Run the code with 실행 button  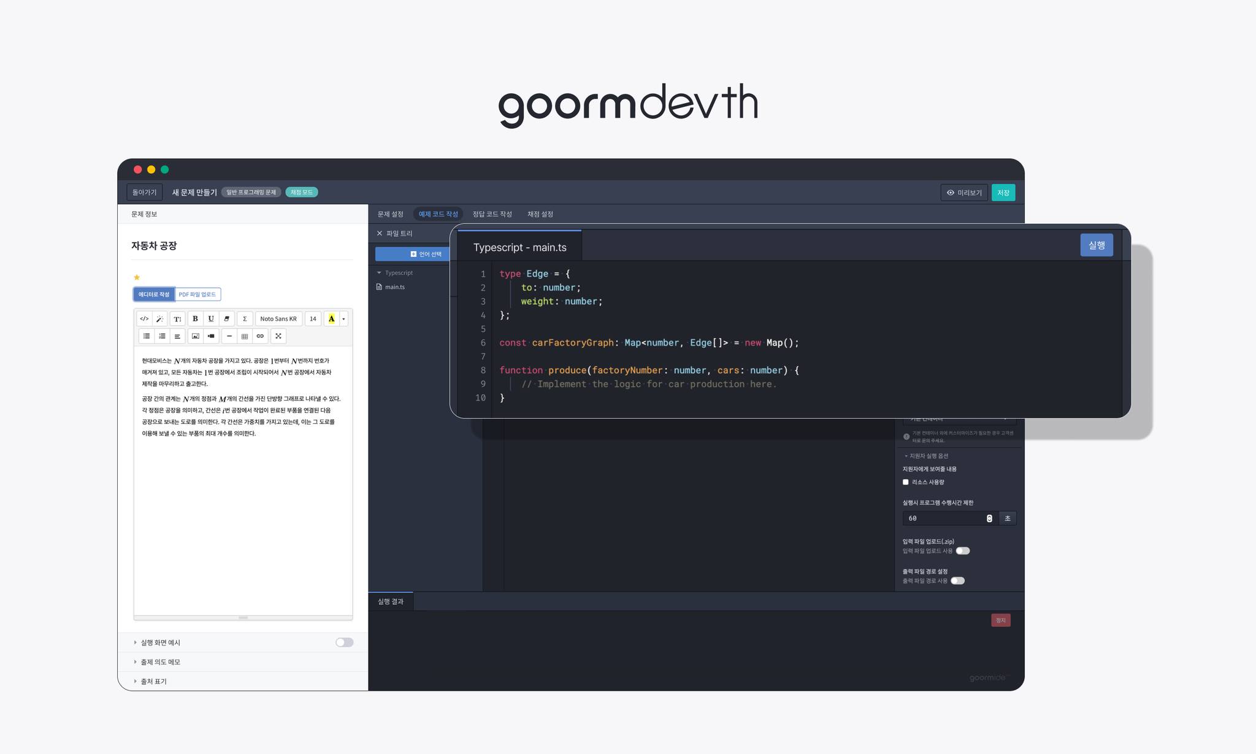[1097, 245]
